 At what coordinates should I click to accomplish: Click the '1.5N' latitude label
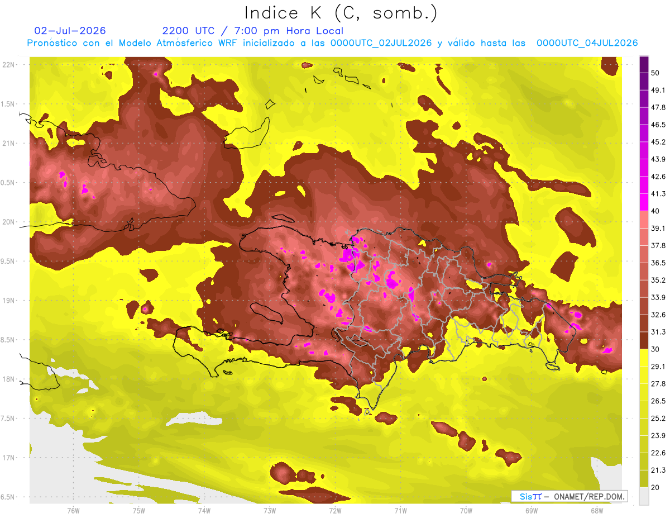pyautogui.click(x=8, y=104)
